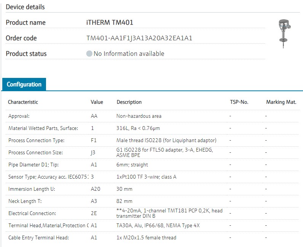Image resolution: width=303 pixels, height=247 pixels.
Task: Click the Value column header
Action: [x=97, y=102]
